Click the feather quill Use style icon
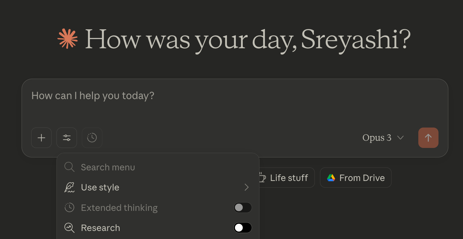Image resolution: width=463 pixels, height=239 pixels. coord(69,187)
